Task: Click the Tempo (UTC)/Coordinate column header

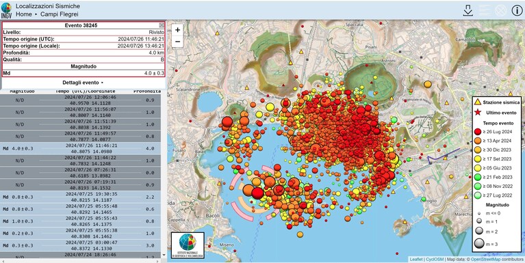Action: [x=85, y=92]
